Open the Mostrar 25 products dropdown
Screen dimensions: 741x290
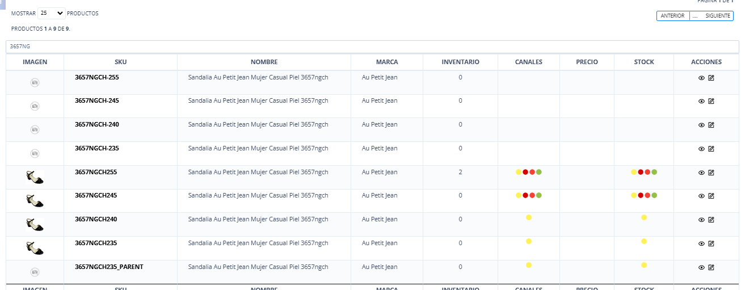52,12
